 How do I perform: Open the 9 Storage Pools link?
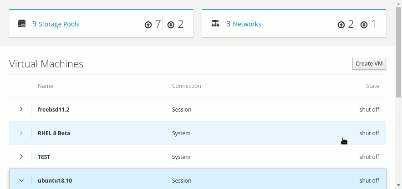click(x=56, y=24)
